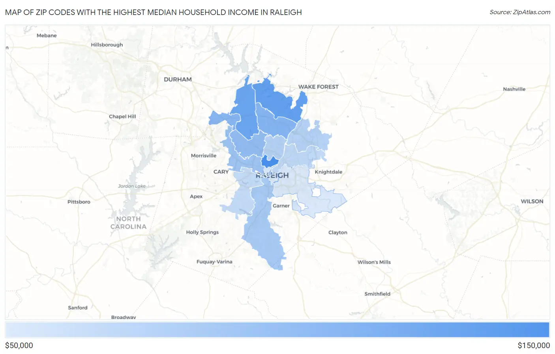Select the Clayton town label
The image size is (555, 354).
pos(338,233)
